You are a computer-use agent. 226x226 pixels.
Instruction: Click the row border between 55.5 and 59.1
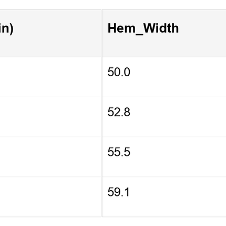tap(164, 177)
